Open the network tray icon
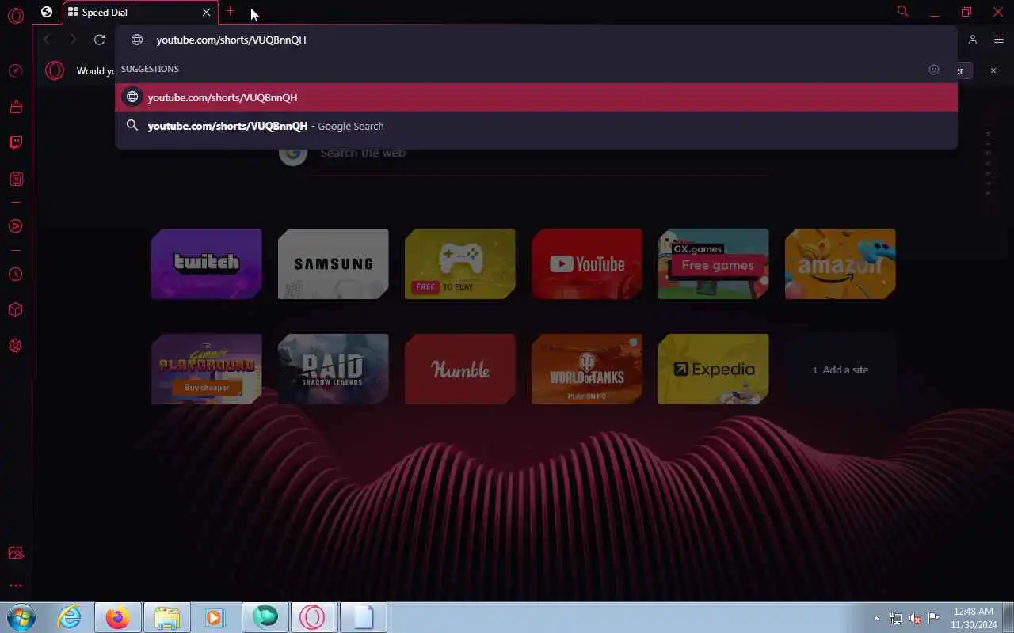This screenshot has width=1014, height=633. coord(895,618)
